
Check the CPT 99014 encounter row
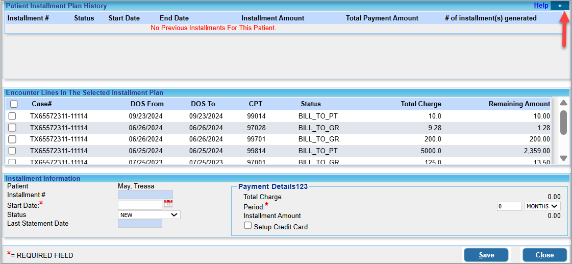[x=12, y=116]
